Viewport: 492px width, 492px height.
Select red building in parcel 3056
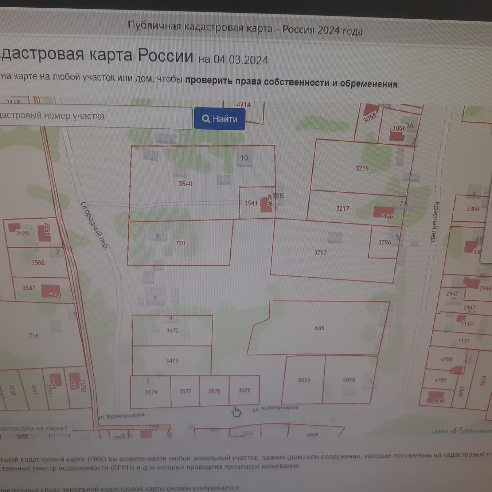pyautogui.click(x=397, y=136)
